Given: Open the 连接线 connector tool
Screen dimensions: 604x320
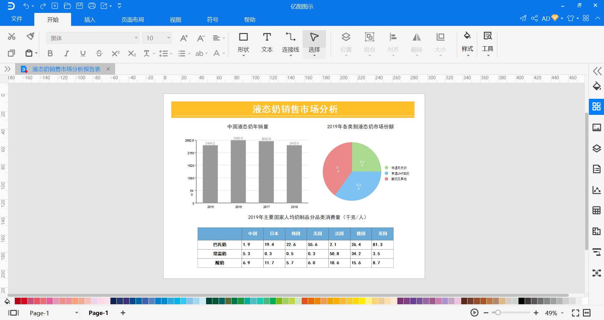Looking at the screenshot, I should (x=290, y=43).
